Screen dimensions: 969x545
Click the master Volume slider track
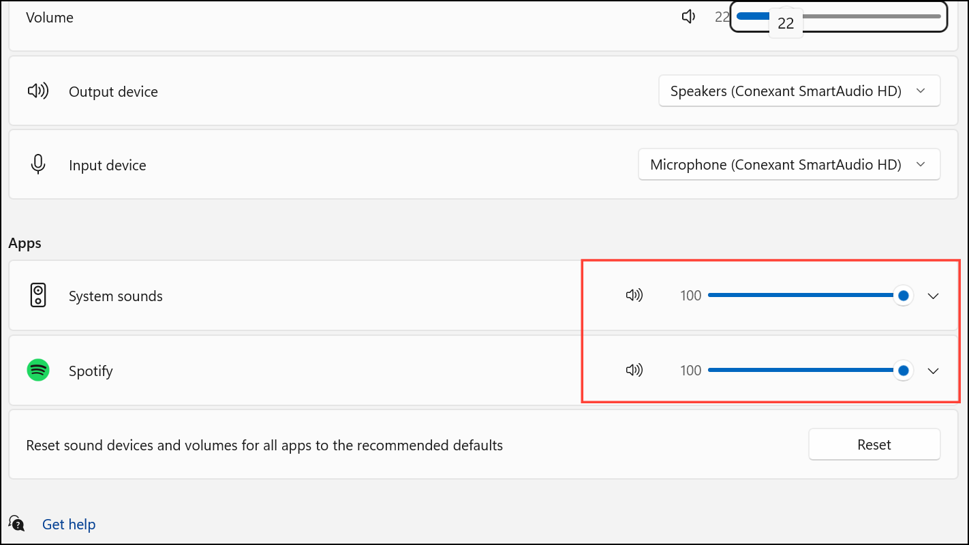click(839, 16)
